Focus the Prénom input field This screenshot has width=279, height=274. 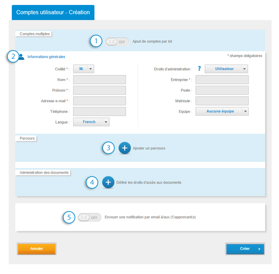100,90
